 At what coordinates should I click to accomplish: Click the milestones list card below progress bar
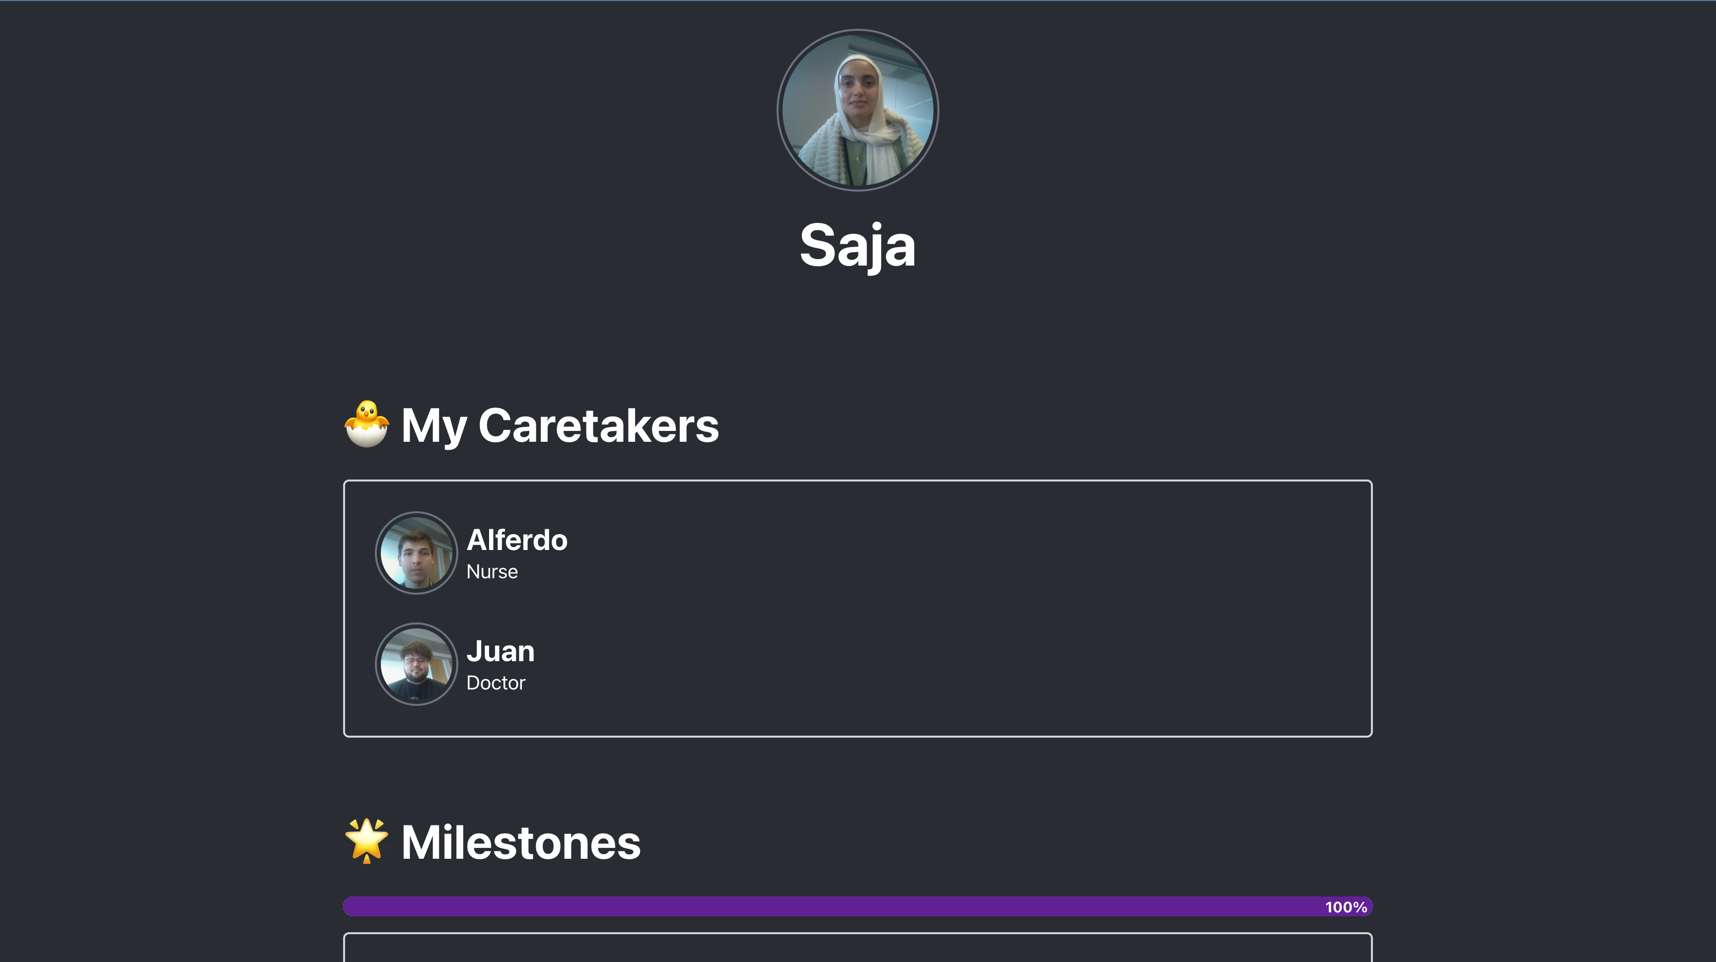coord(858,948)
